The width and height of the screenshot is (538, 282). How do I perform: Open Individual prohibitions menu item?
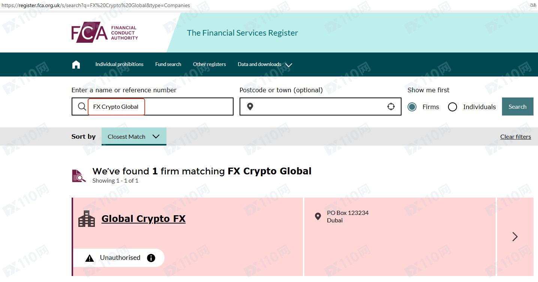click(x=119, y=64)
